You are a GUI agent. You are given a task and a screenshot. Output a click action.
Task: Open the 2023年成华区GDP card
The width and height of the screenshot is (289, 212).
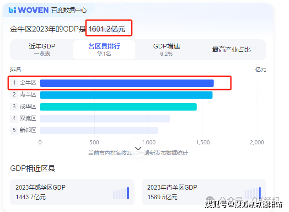tap(72, 192)
